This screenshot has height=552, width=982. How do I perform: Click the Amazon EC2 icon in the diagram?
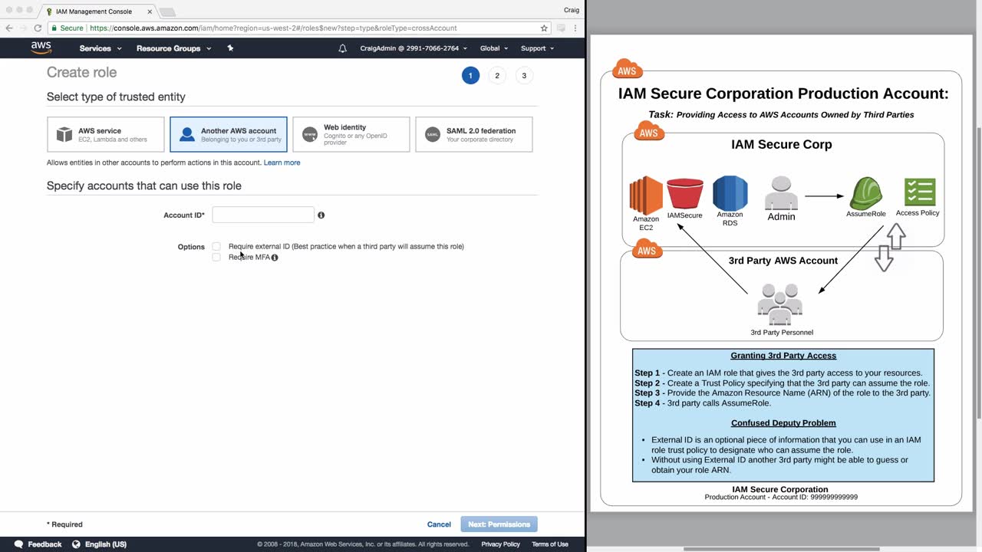click(646, 195)
